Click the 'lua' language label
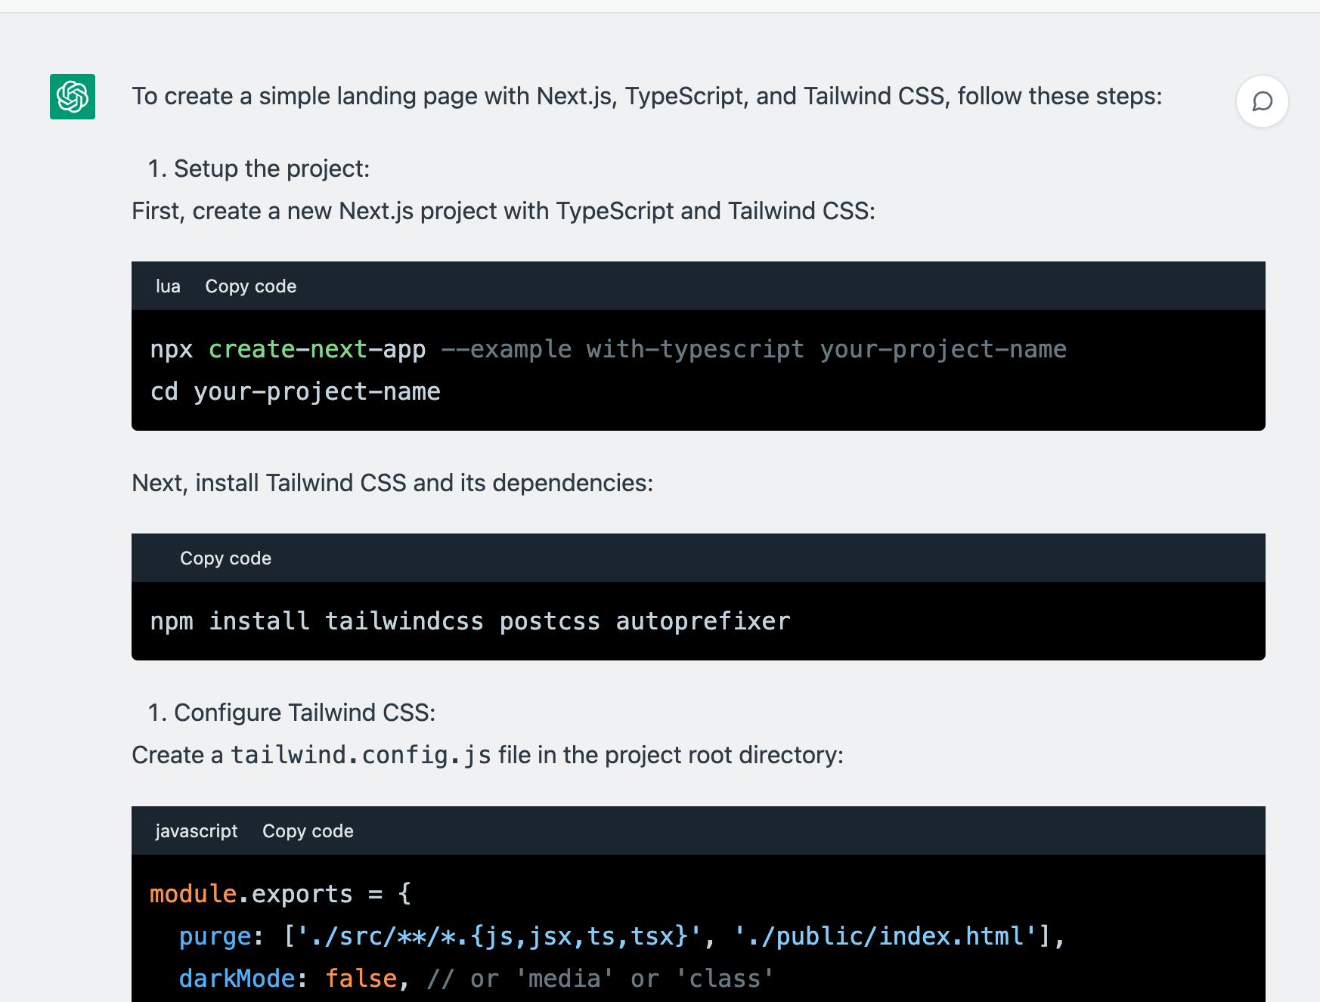The image size is (1320, 1002). (x=168, y=286)
